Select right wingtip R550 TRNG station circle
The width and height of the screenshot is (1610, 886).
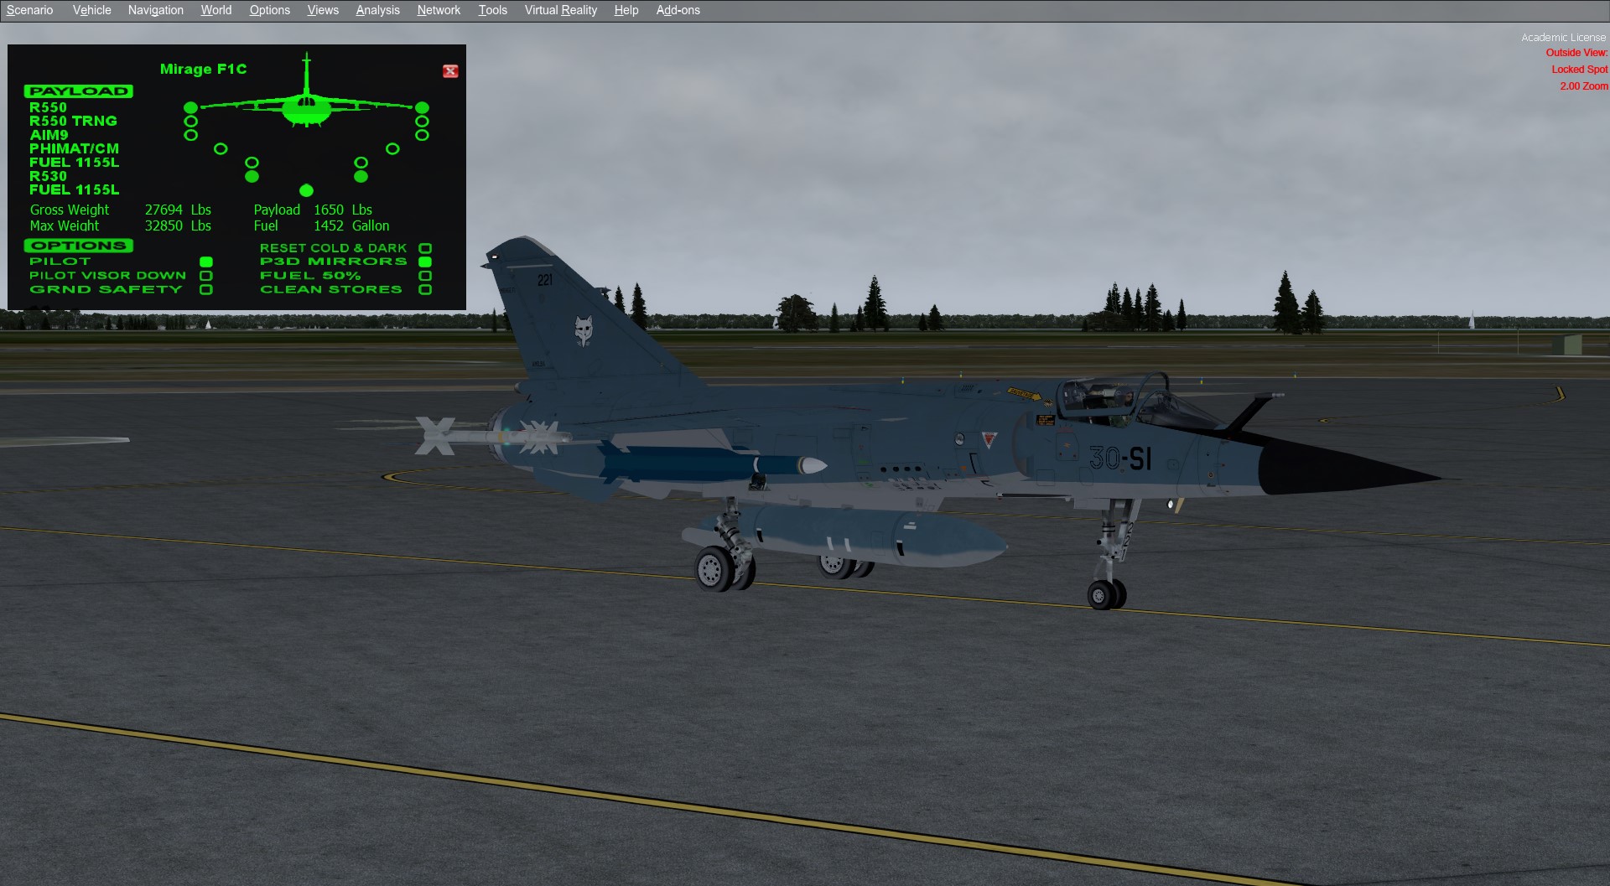[x=422, y=122]
